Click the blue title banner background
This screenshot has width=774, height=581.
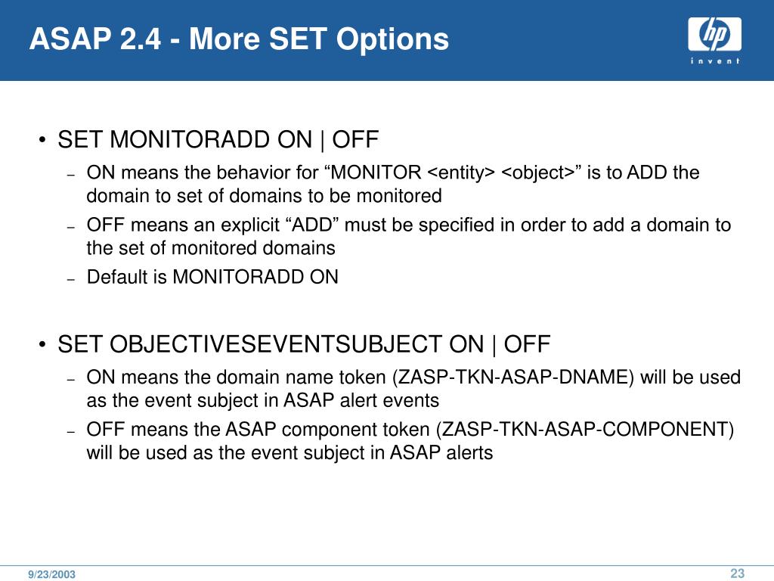(x=568, y=41)
